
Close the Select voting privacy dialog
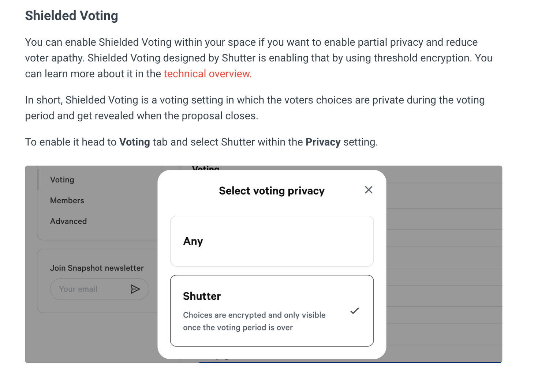click(368, 190)
